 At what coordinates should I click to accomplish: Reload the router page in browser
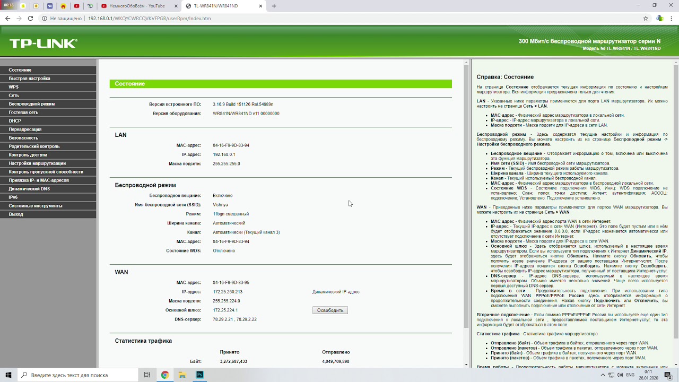pos(30,18)
